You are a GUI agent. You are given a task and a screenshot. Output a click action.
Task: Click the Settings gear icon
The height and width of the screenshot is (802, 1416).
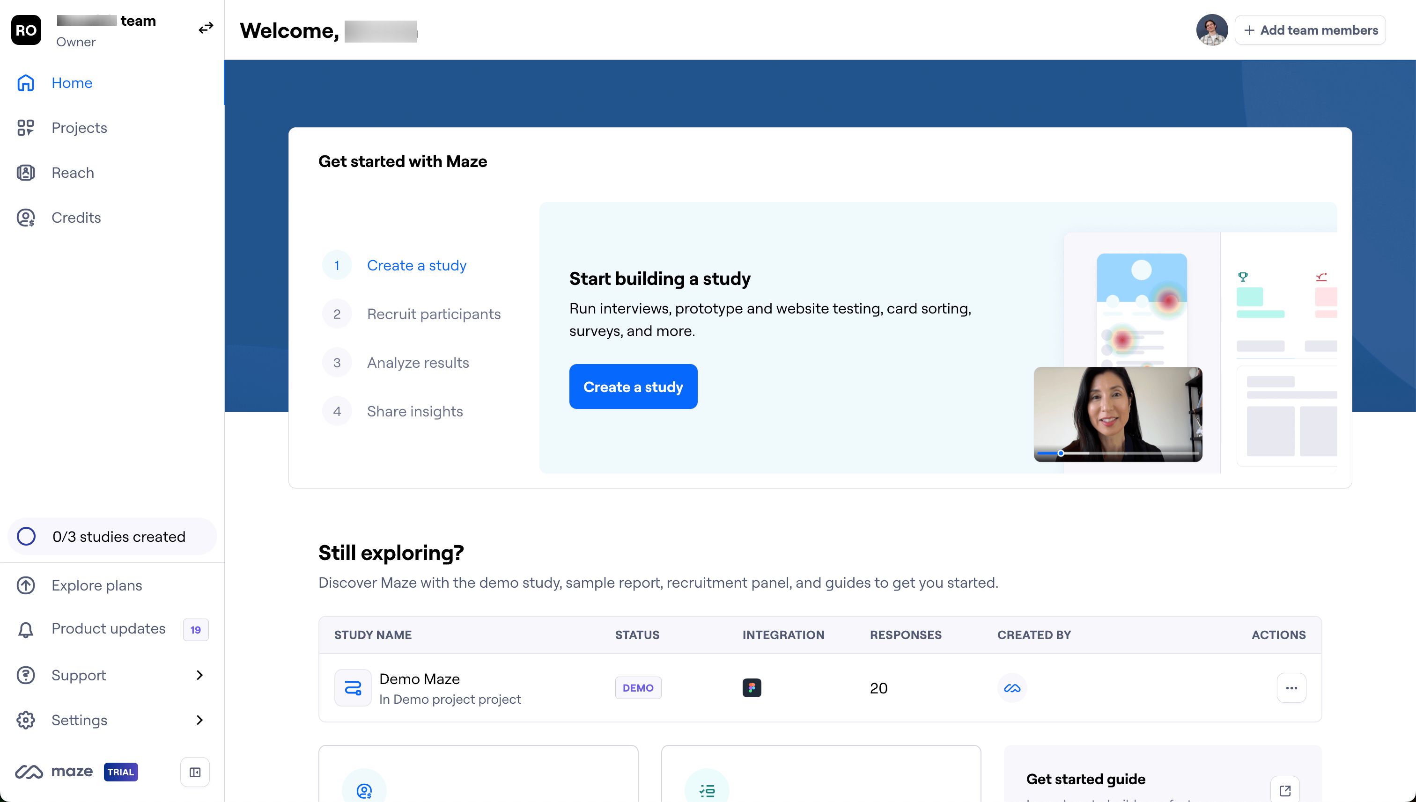click(x=26, y=720)
